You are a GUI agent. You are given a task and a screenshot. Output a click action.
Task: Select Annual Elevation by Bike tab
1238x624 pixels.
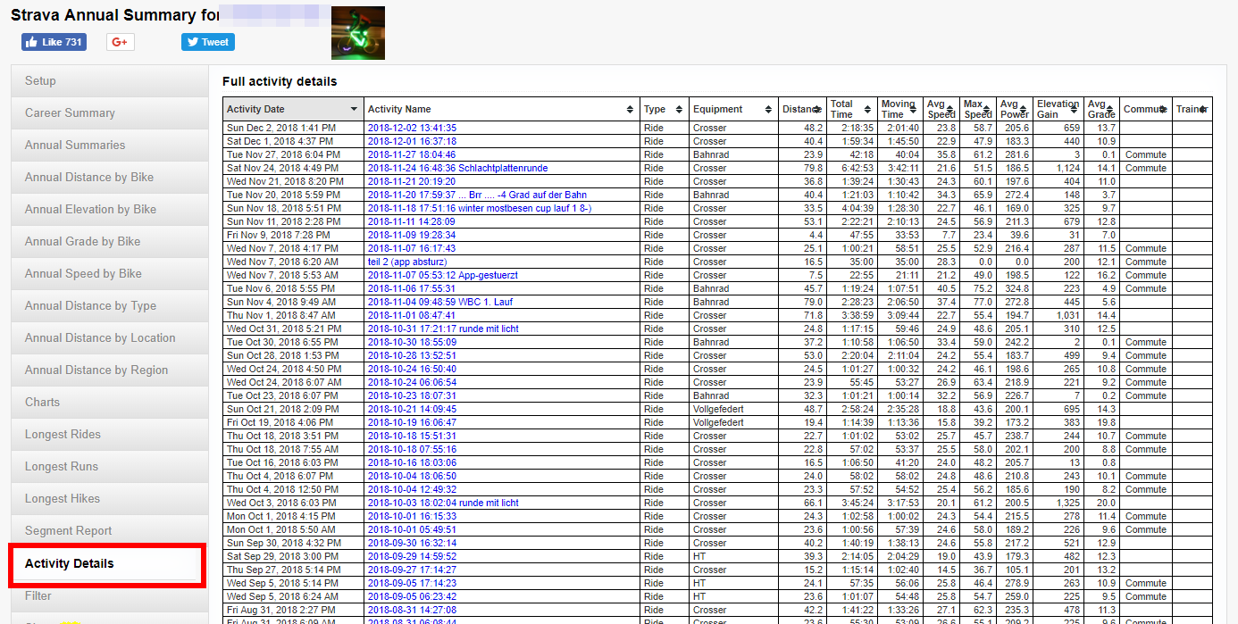tap(109, 209)
